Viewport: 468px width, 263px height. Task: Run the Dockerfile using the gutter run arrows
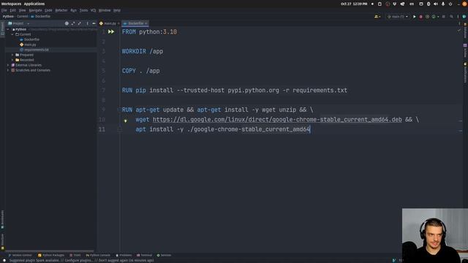coord(111,31)
